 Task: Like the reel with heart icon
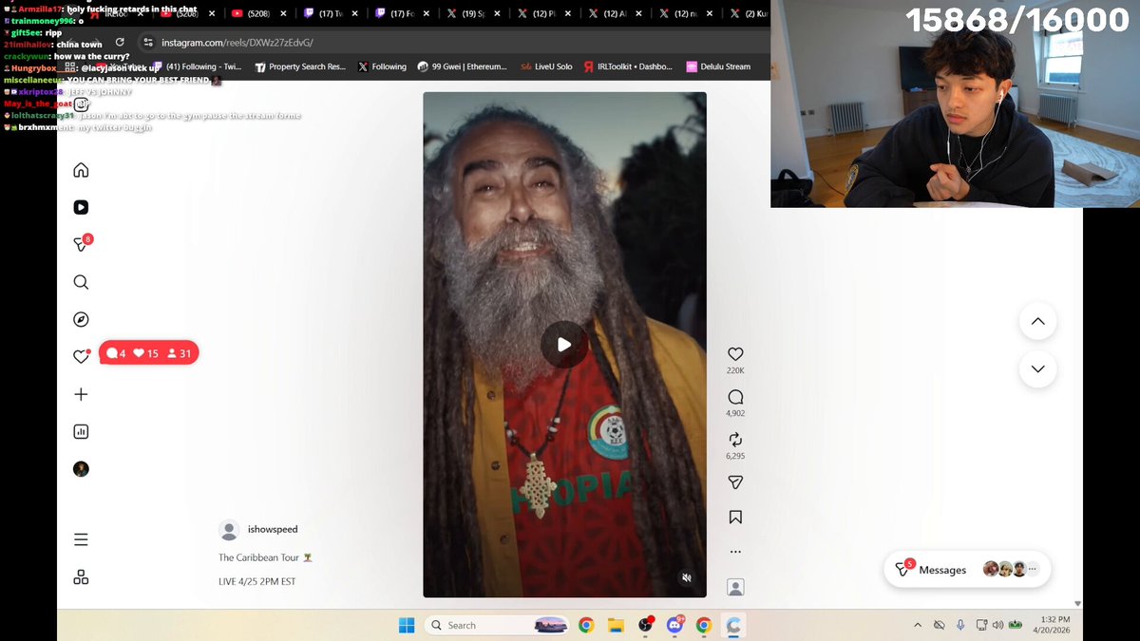[x=735, y=354]
